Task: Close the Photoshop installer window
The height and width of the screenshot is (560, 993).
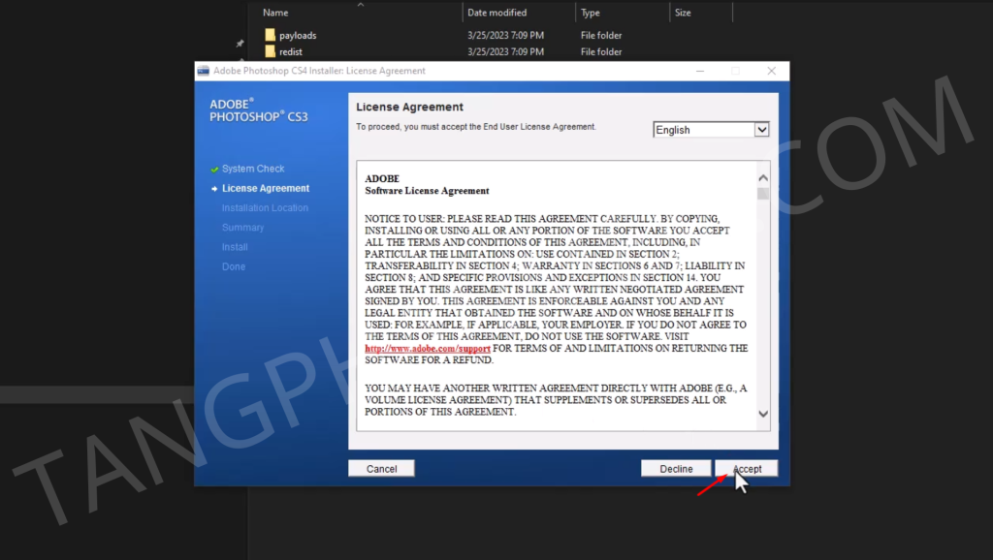Action: point(771,71)
